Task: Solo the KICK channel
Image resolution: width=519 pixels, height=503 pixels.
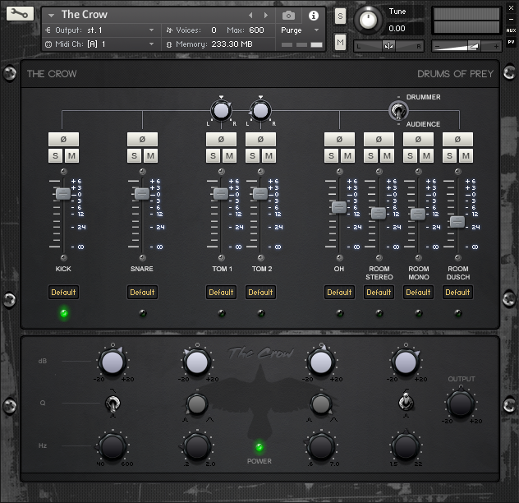Action: click(x=55, y=156)
